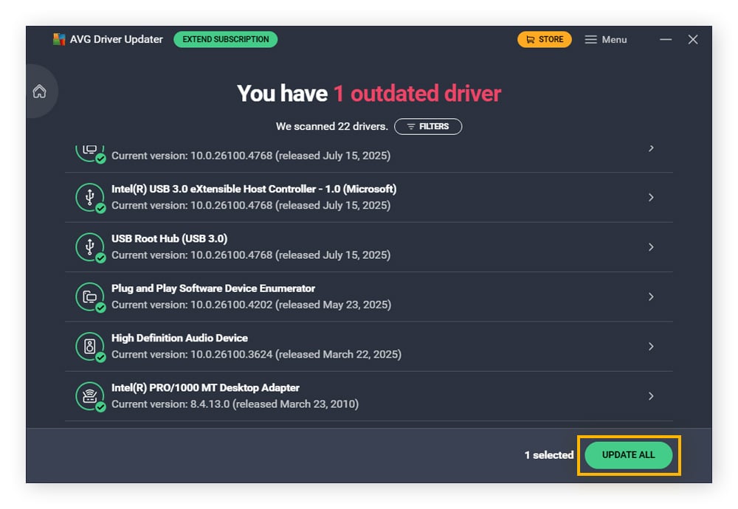Click the Home icon in the sidebar
Screen dimensions: 738x509
point(40,91)
